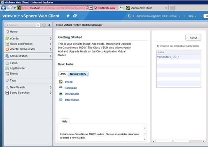Open Home in the navigator
This screenshot has width=208, height=147.
click(x=28, y=32)
